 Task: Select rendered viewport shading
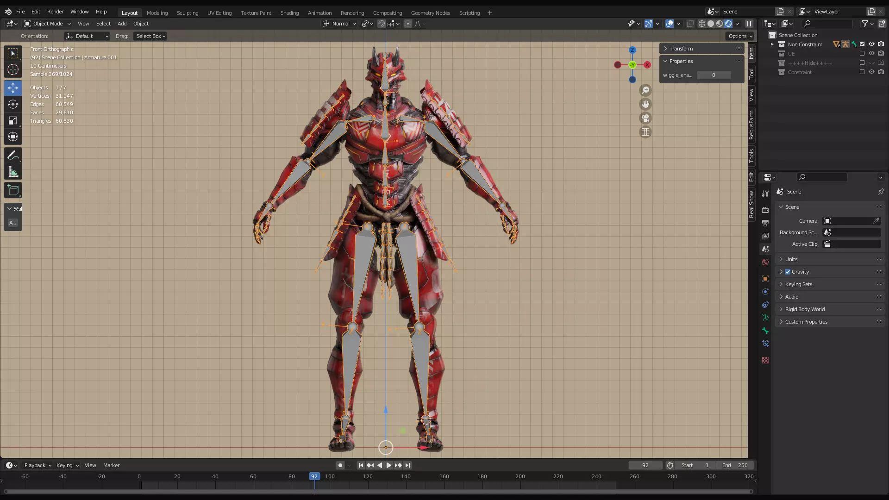click(728, 24)
